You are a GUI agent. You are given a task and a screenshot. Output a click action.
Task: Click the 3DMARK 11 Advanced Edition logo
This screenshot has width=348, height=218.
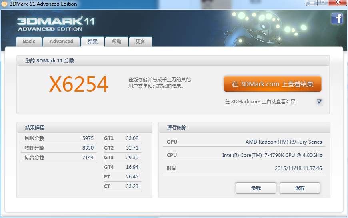pyautogui.click(x=56, y=24)
